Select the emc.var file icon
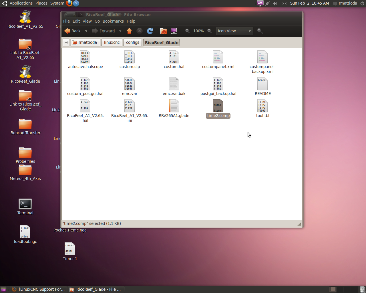Screen dimensions: 366x293 [130, 84]
